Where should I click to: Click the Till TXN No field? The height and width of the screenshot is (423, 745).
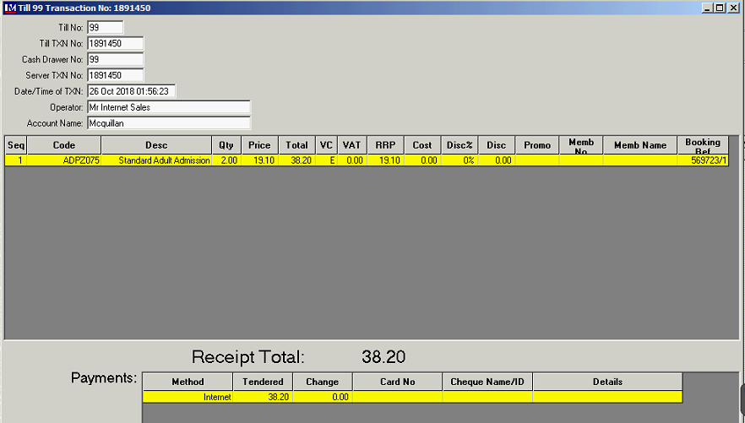pos(116,43)
